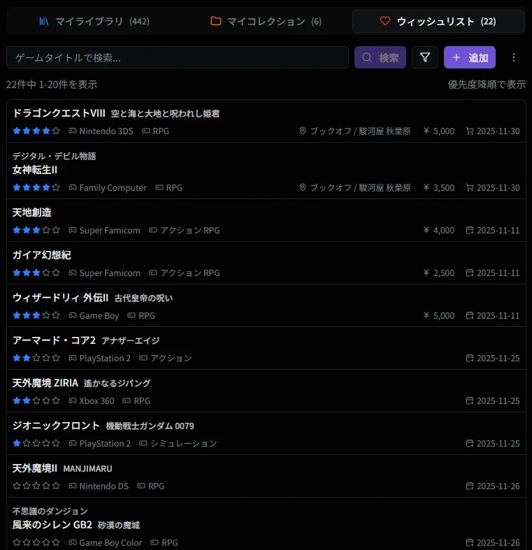532x550 pixels.
Task: Click Xbox 360 platform label
Action: [97, 401]
